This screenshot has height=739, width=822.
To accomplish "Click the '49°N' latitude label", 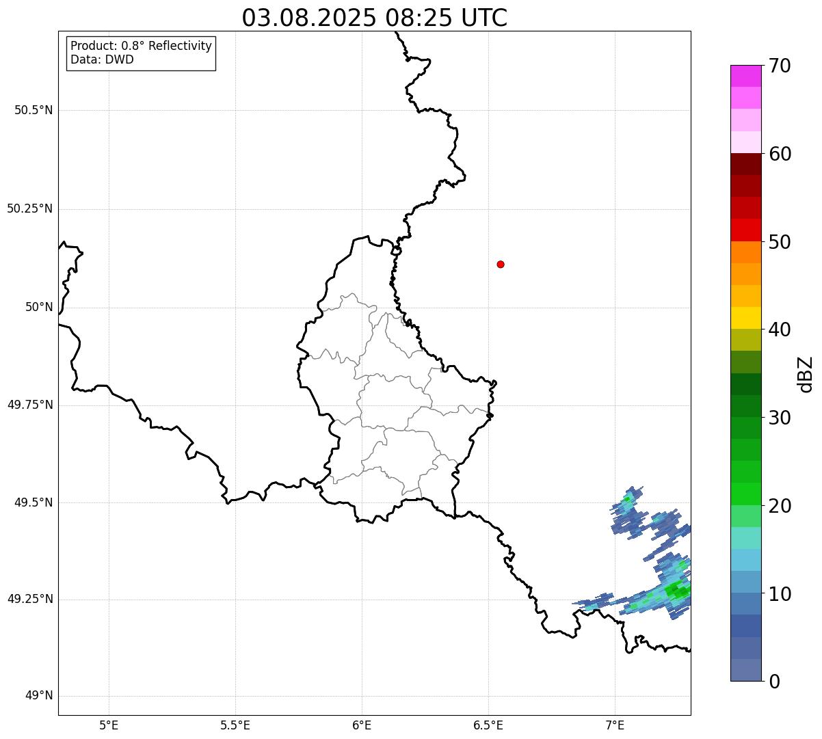I will 39,695.
